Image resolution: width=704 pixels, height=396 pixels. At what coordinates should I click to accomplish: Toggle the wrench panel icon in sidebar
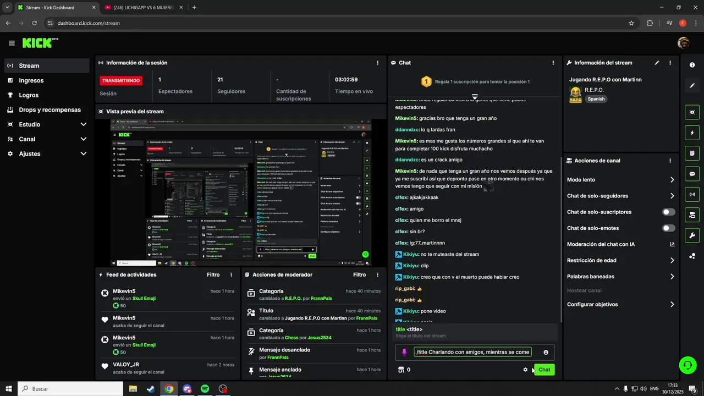tap(692, 235)
